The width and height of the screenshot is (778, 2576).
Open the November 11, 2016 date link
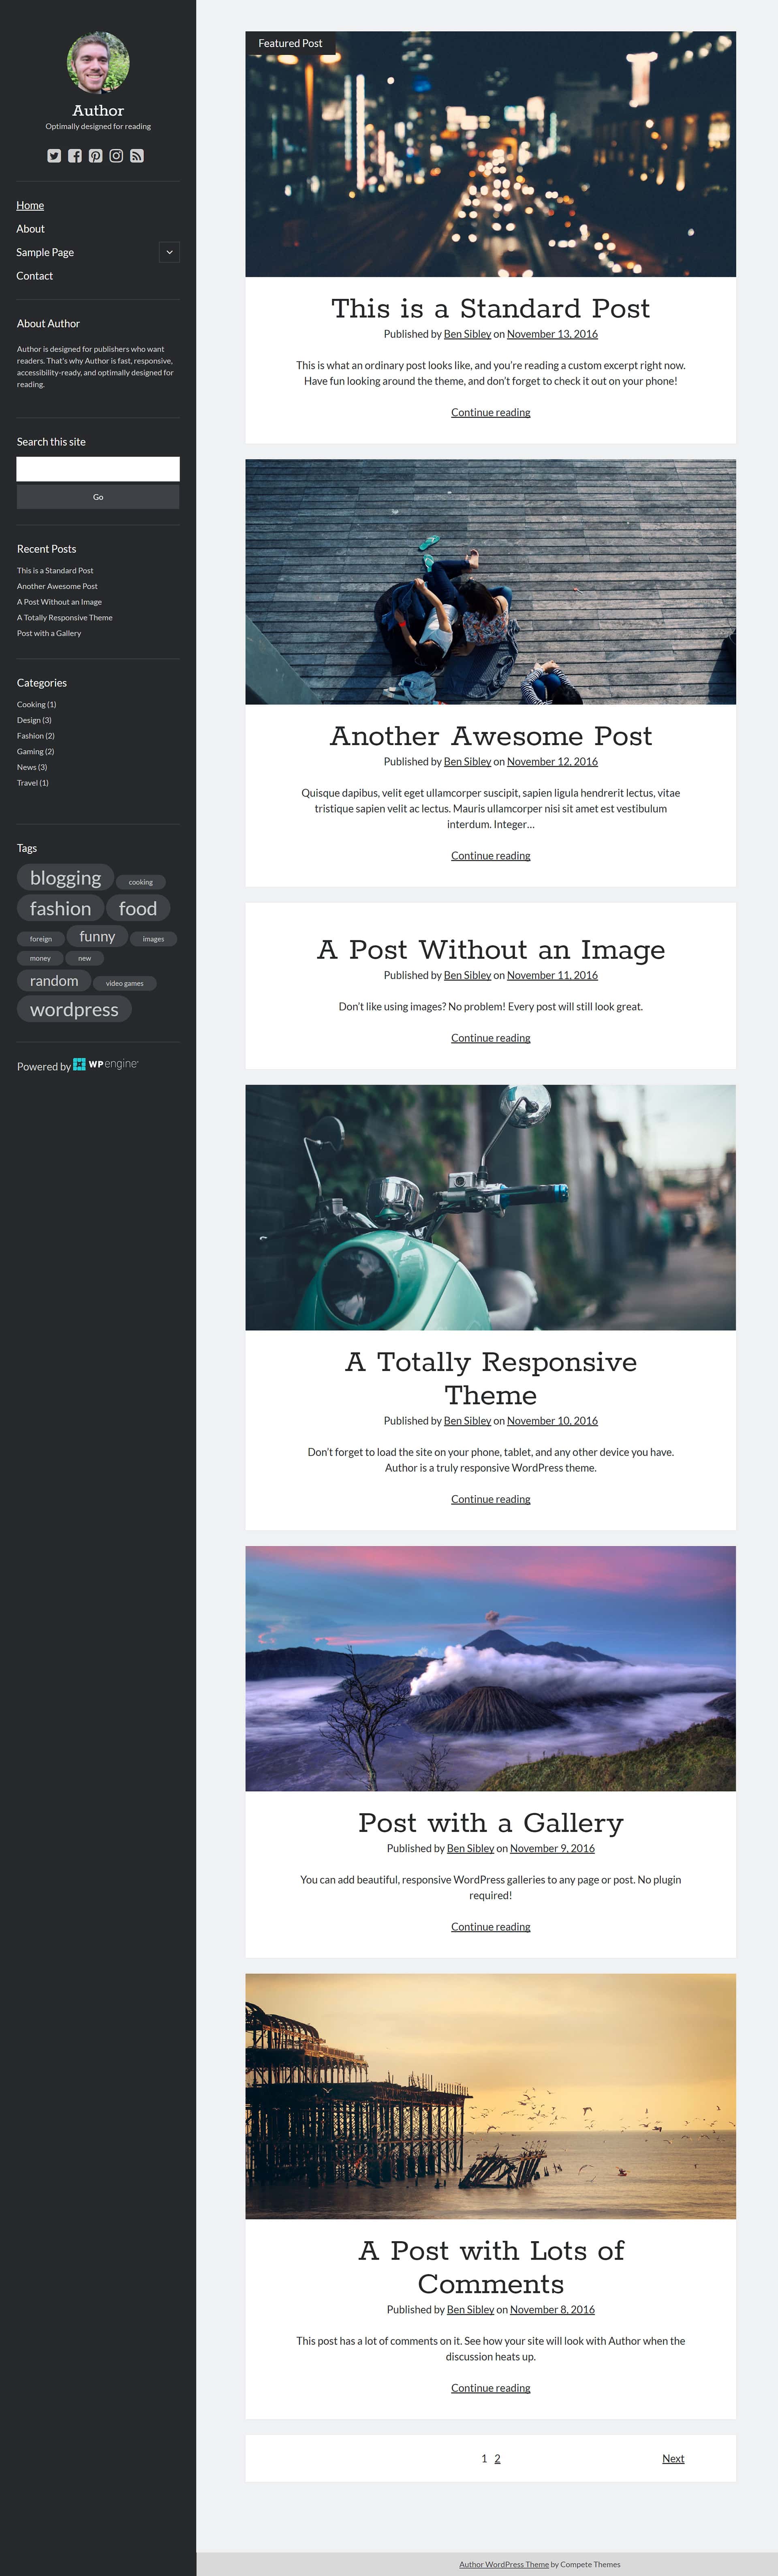pos(552,975)
